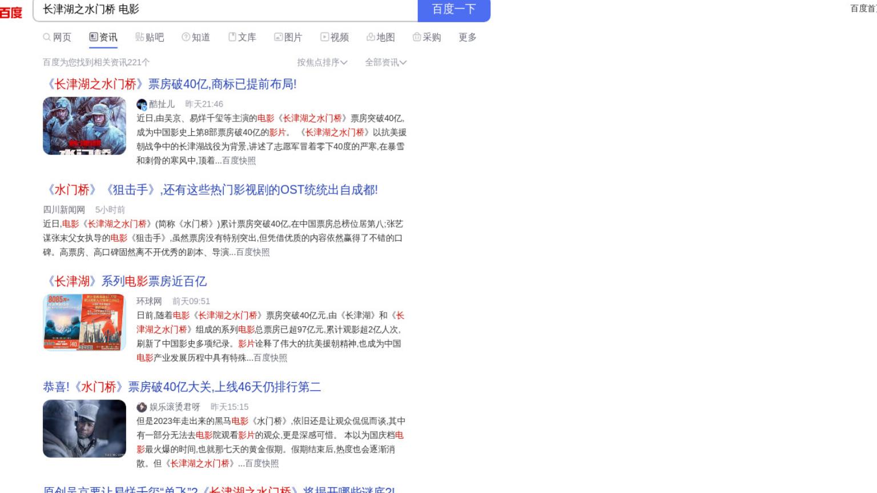Click the 娱乐滚烫君呀 author avatar icon
This screenshot has height=493, width=877.
coord(142,407)
